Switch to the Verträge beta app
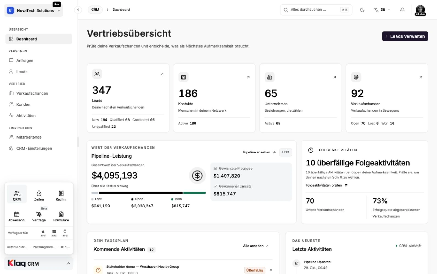Image resolution: width=437 pixels, height=274 pixels. (39, 216)
